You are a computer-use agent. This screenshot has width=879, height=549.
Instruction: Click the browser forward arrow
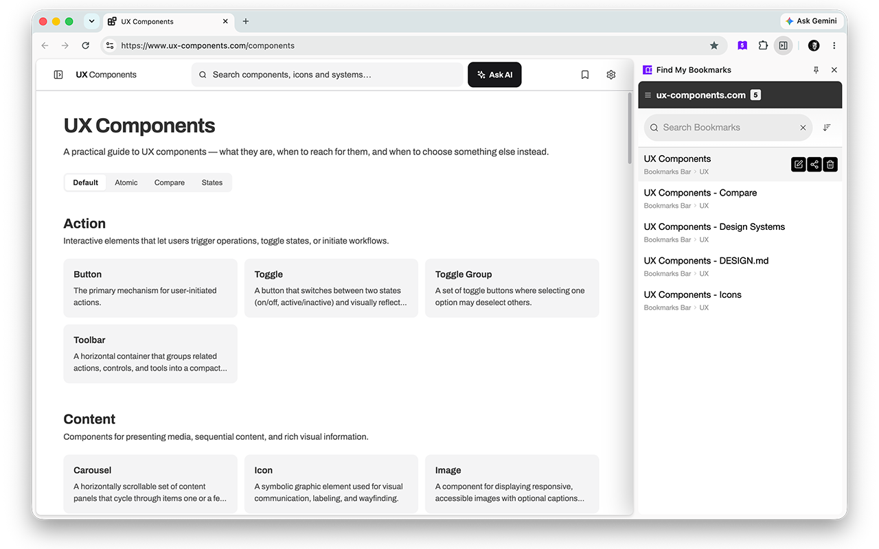click(x=65, y=45)
